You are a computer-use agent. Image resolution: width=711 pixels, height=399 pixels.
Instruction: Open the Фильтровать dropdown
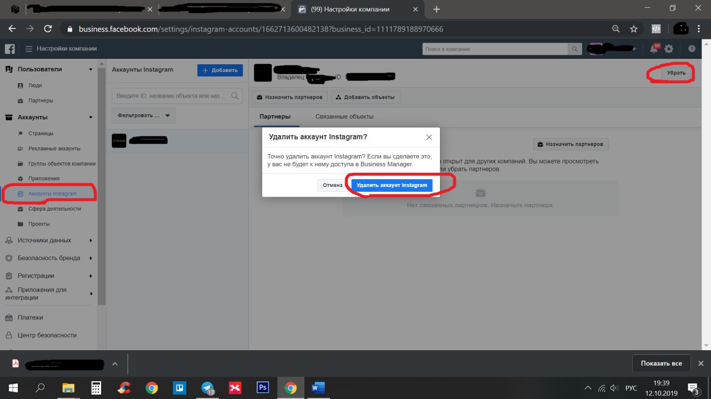coord(144,115)
